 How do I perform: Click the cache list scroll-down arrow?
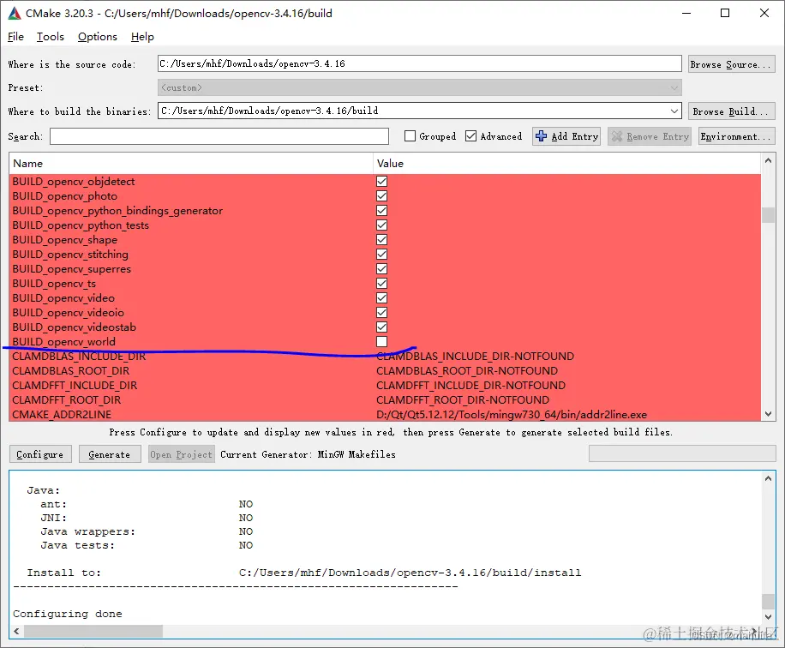(x=768, y=414)
